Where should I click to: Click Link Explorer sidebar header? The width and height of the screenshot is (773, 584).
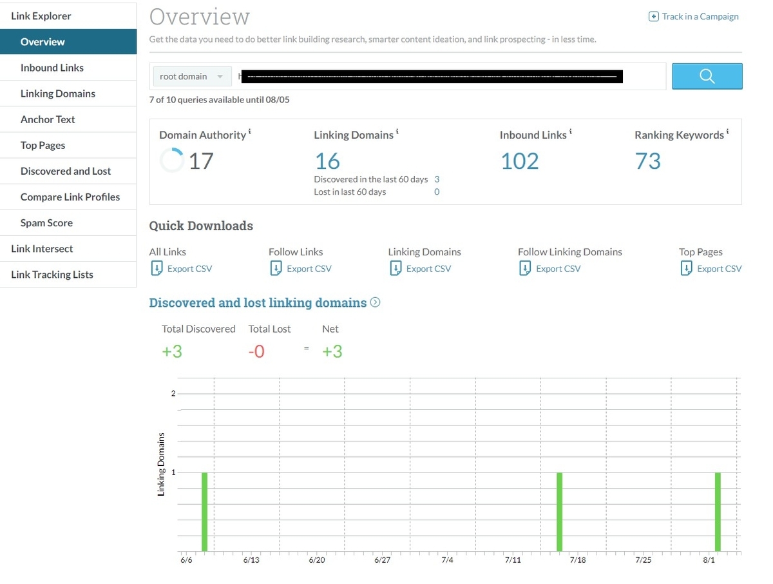click(68, 16)
